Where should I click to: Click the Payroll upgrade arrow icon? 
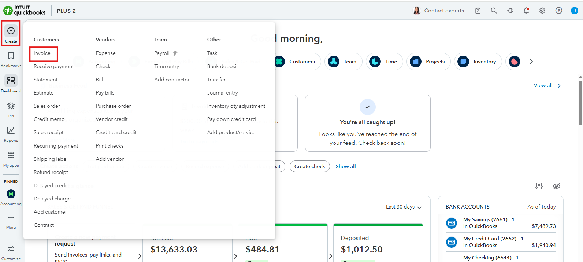point(175,53)
